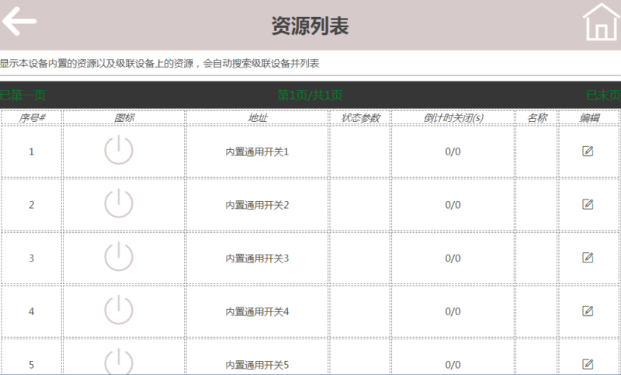This screenshot has height=375, width=621.
Task: Click 已第一页 previous page link
Action: [x=23, y=95]
